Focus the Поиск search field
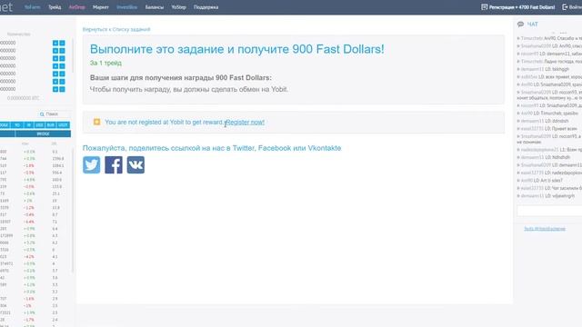582x327 pixels. (54, 114)
